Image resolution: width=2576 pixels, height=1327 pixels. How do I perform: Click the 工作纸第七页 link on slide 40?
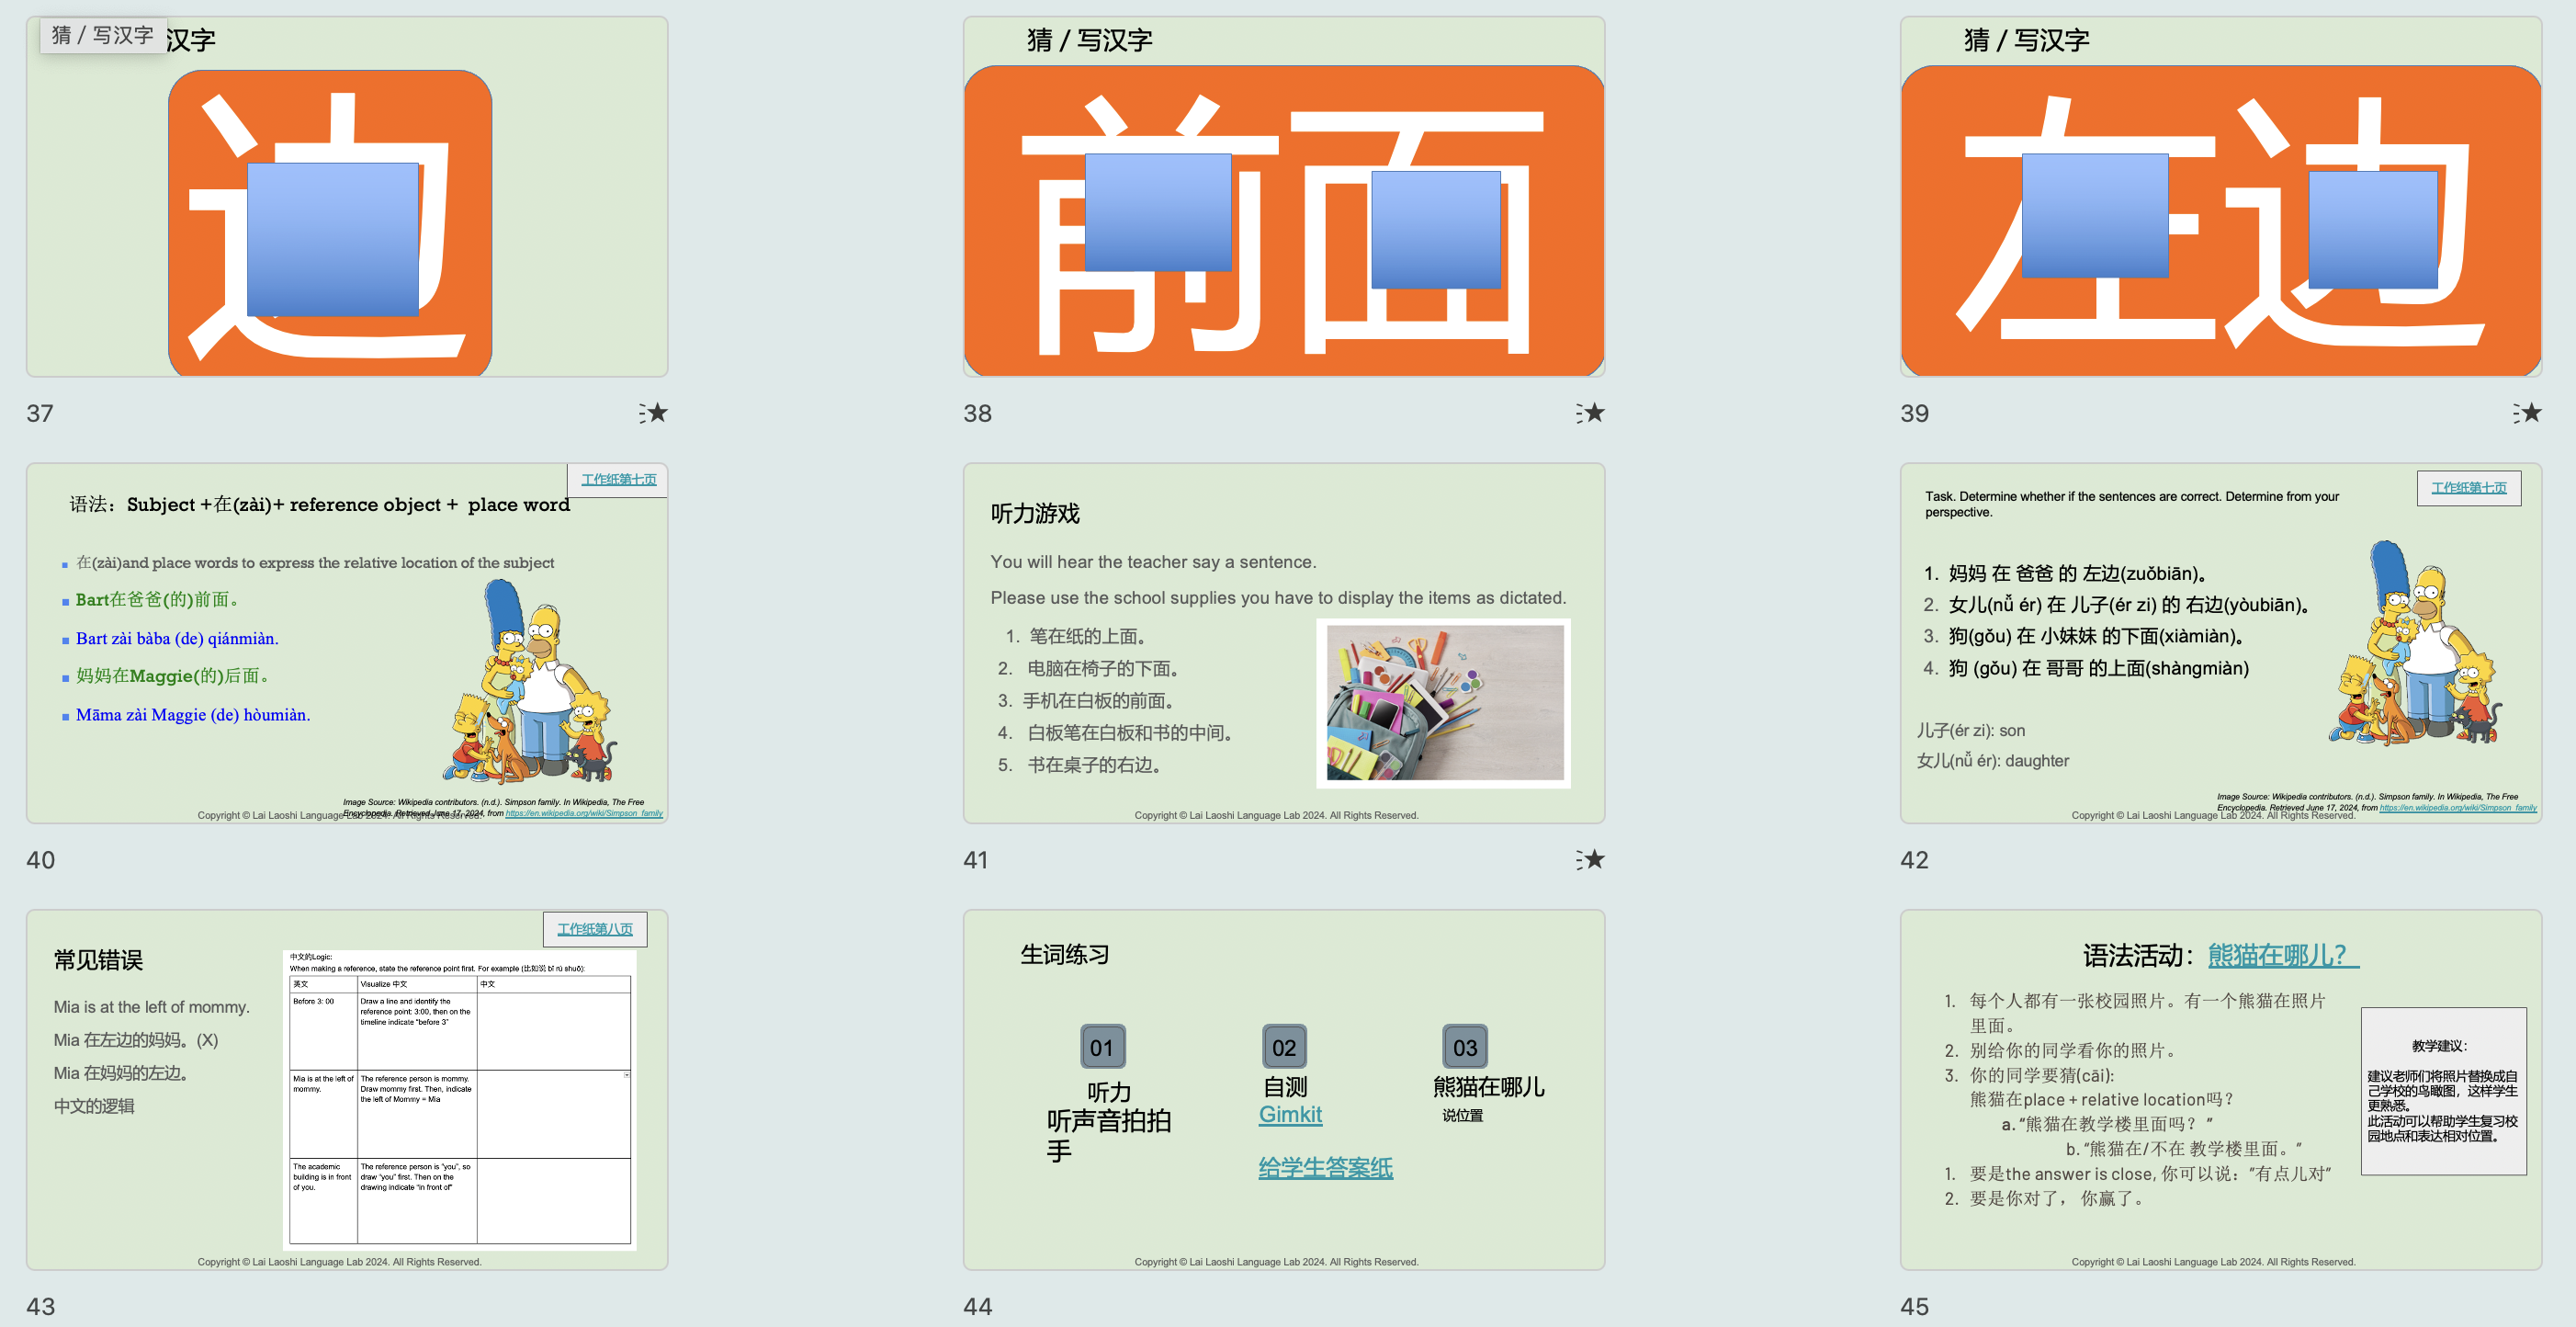(x=618, y=479)
